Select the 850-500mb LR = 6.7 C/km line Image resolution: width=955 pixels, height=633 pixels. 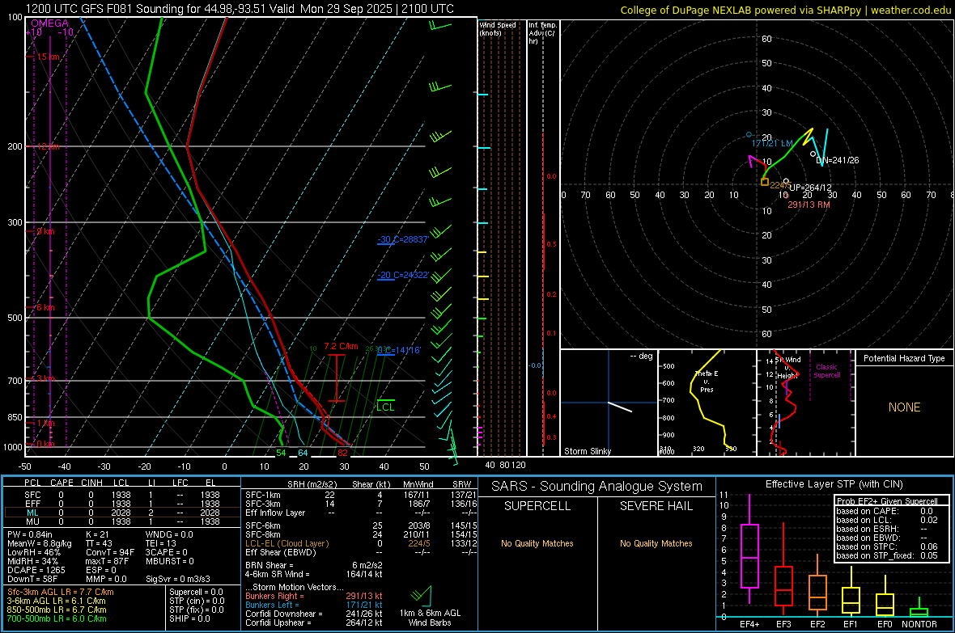point(57,610)
